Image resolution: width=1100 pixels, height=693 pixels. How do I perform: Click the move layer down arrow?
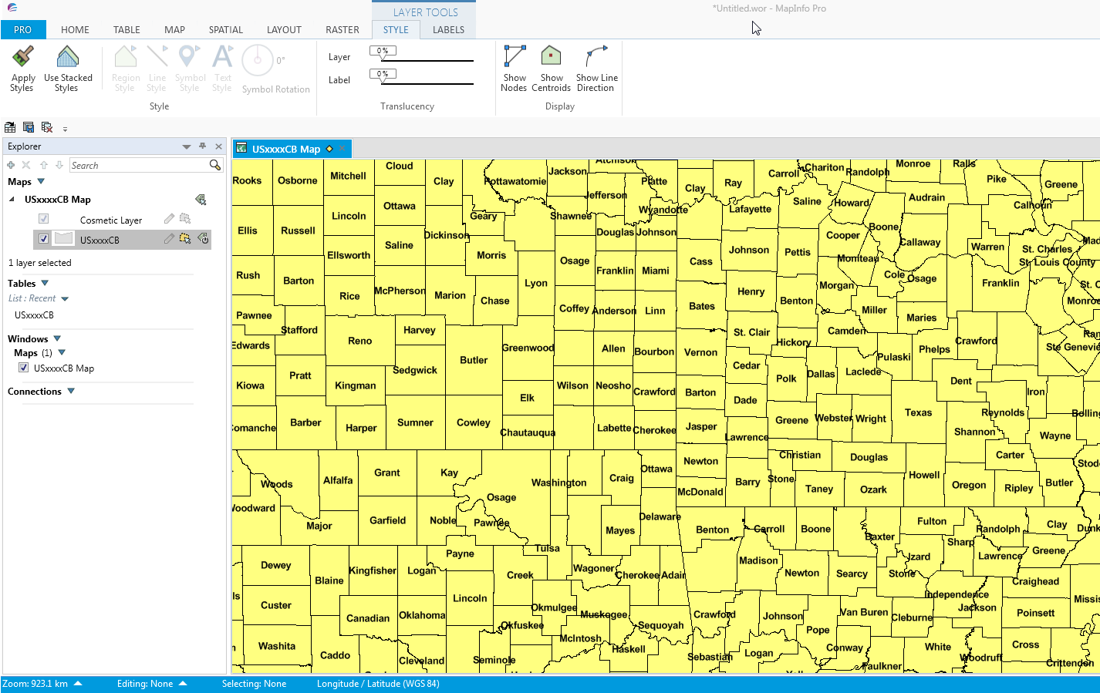pos(59,165)
